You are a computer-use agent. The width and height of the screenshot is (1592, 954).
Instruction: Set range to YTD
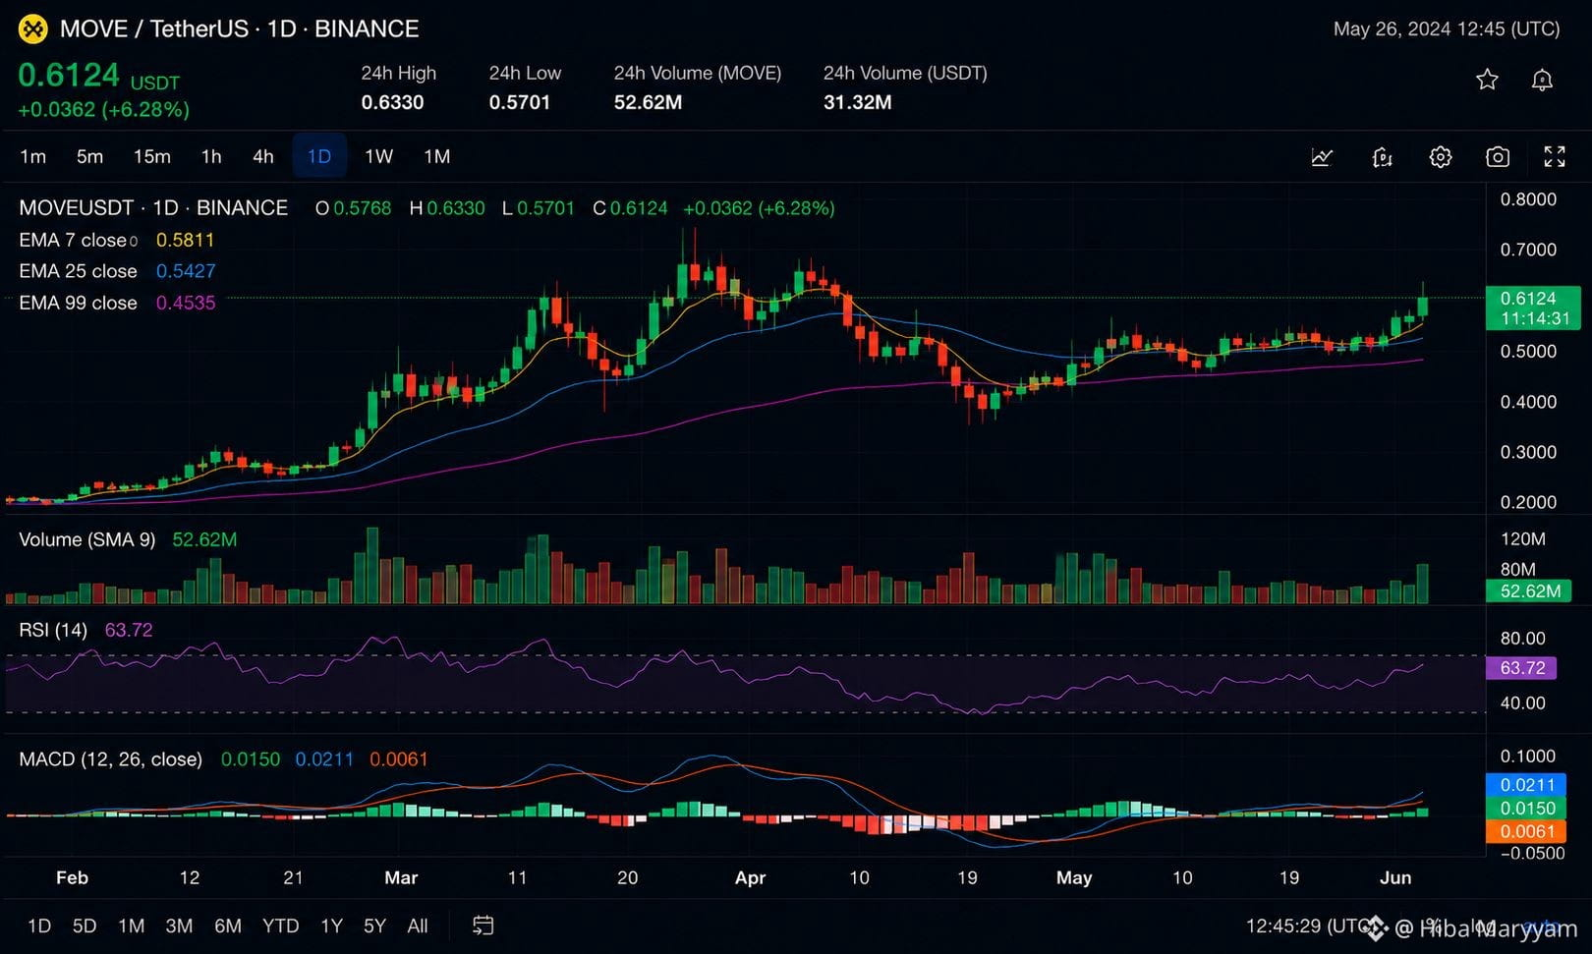pos(280,926)
